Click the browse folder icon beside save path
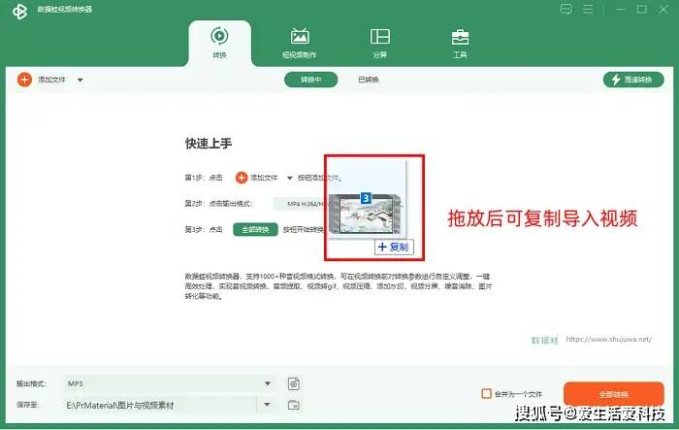The height and width of the screenshot is (430, 679). pyautogui.click(x=294, y=405)
